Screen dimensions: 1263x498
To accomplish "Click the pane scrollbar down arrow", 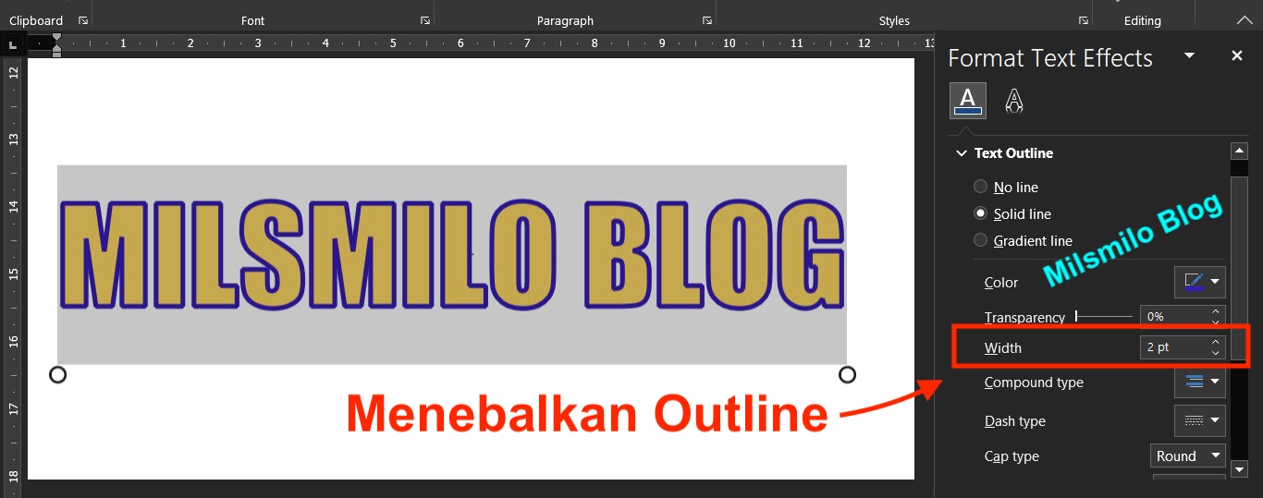I will pos(1239,470).
